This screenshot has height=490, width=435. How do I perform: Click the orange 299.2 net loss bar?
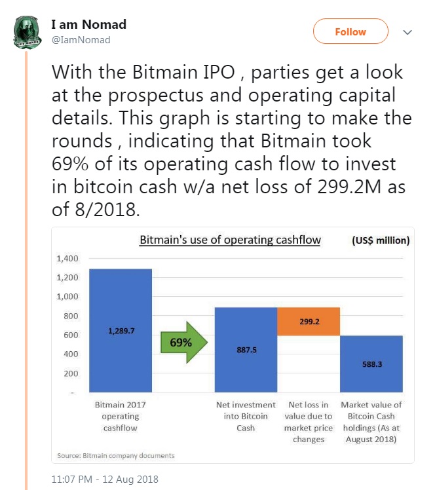point(309,322)
